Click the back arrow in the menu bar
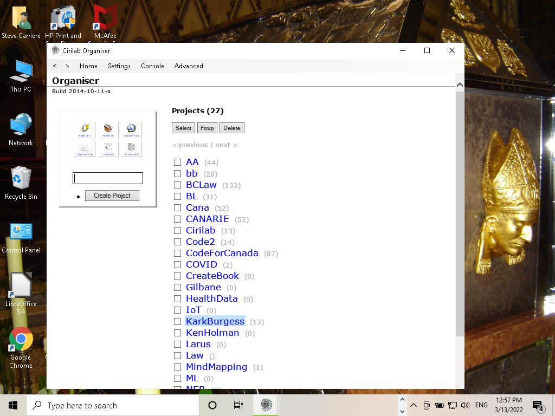This screenshot has height=416, width=555. 55,66
